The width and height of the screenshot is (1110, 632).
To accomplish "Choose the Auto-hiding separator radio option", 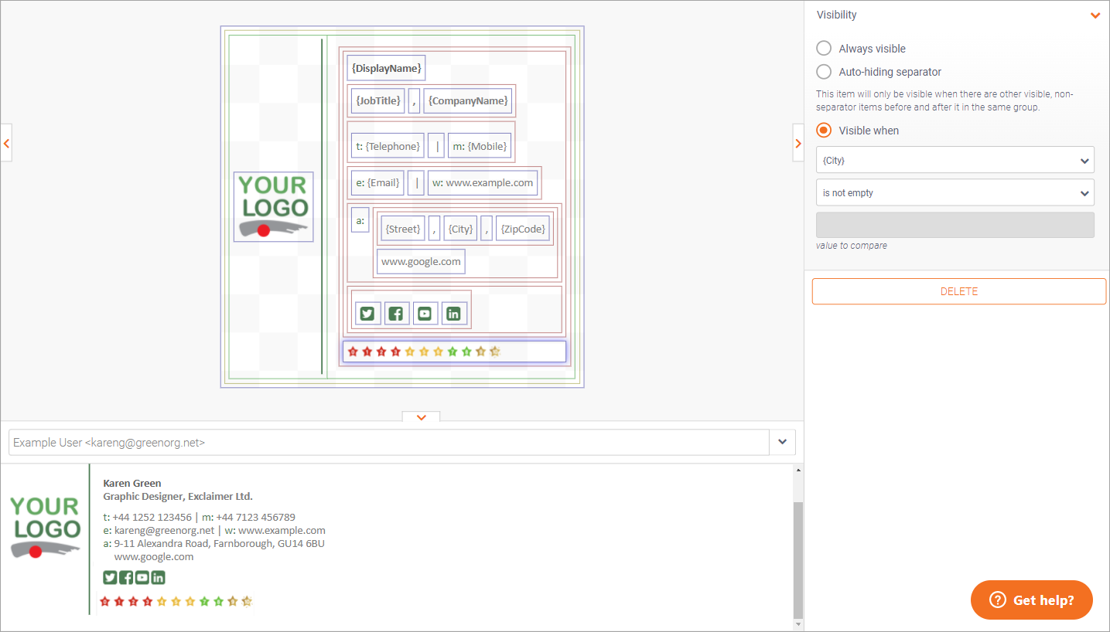I will pyautogui.click(x=824, y=72).
